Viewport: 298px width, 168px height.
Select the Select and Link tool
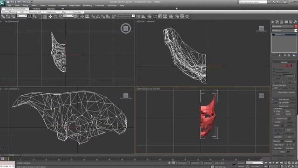point(3,17)
